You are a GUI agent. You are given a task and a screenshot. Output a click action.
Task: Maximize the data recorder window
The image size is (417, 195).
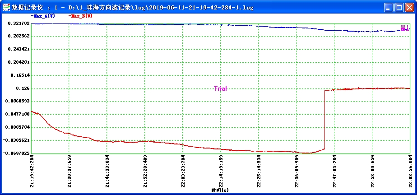point(399,7)
